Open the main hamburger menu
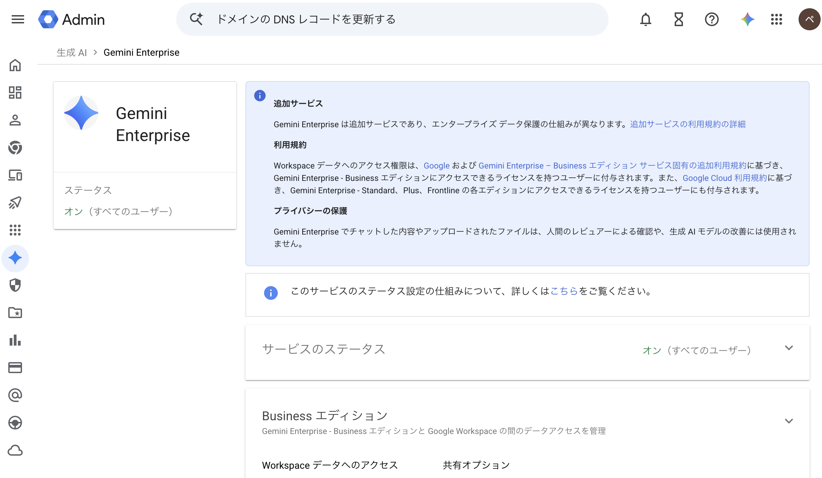822x478 pixels. [18, 19]
